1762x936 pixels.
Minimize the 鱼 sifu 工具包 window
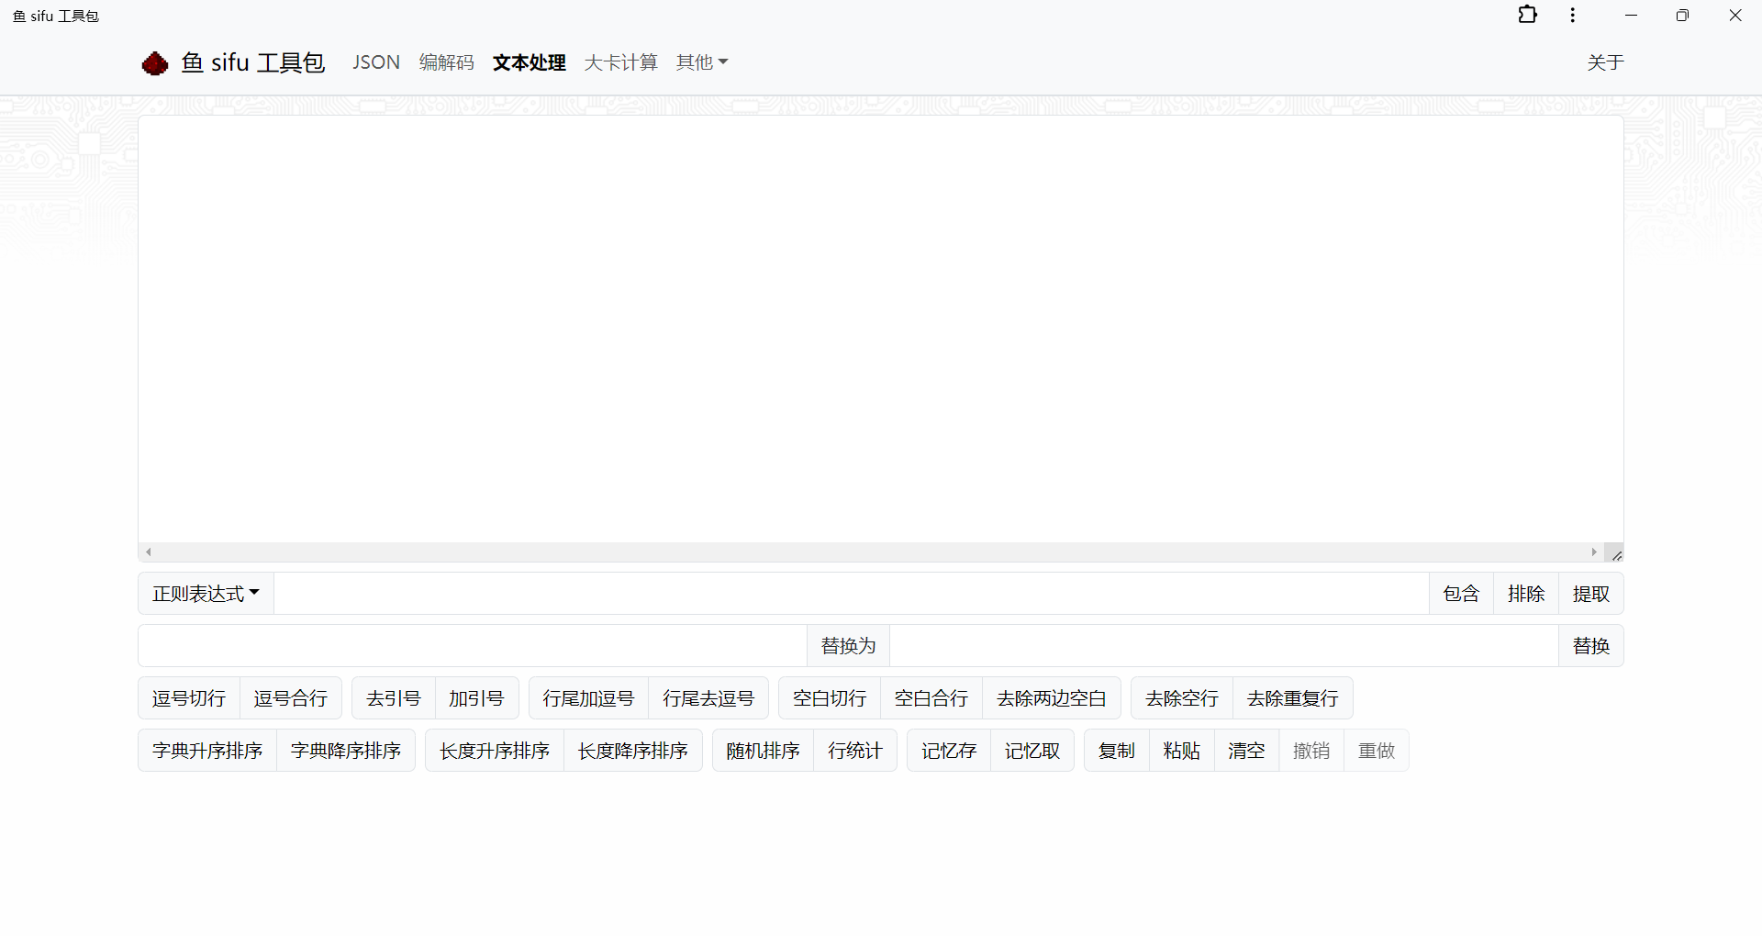point(1631,16)
